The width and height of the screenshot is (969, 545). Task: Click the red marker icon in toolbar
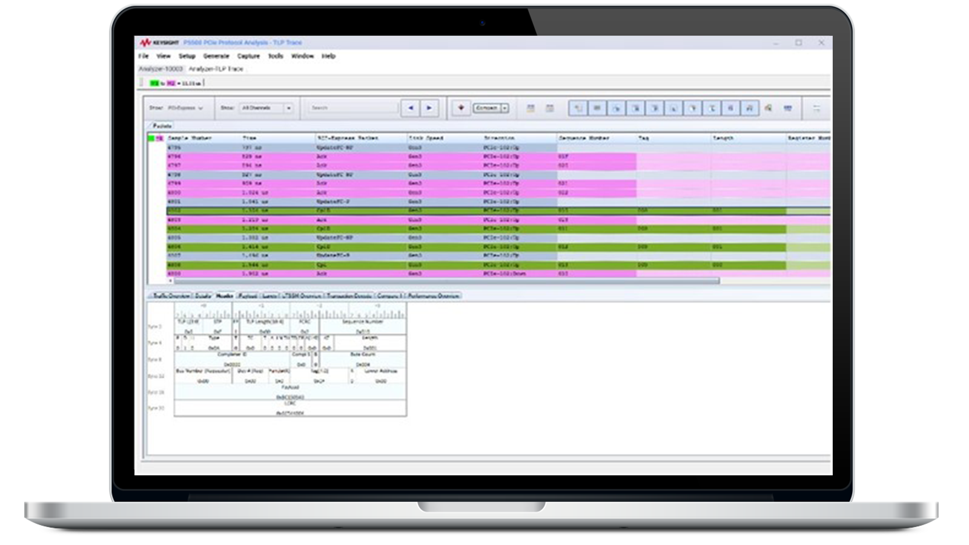click(x=461, y=108)
